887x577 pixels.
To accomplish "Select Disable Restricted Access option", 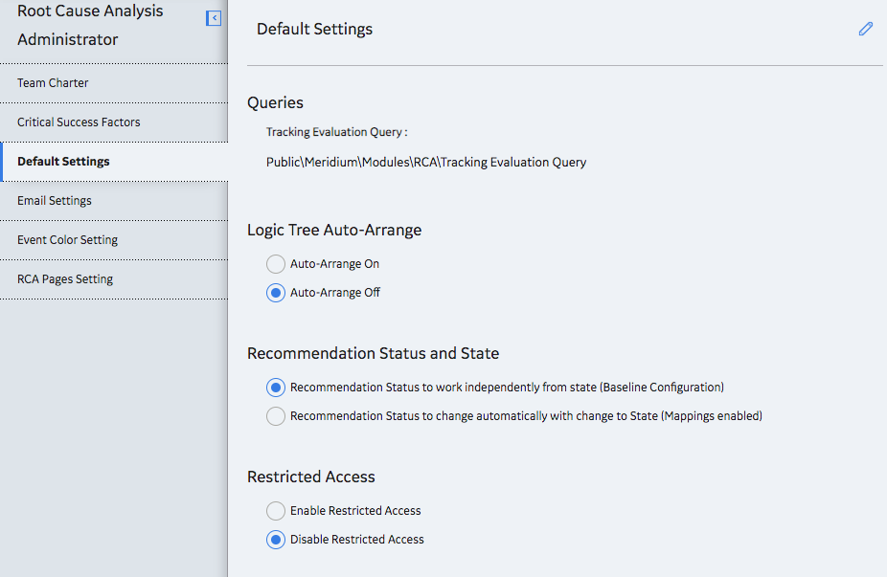I will click(x=276, y=540).
